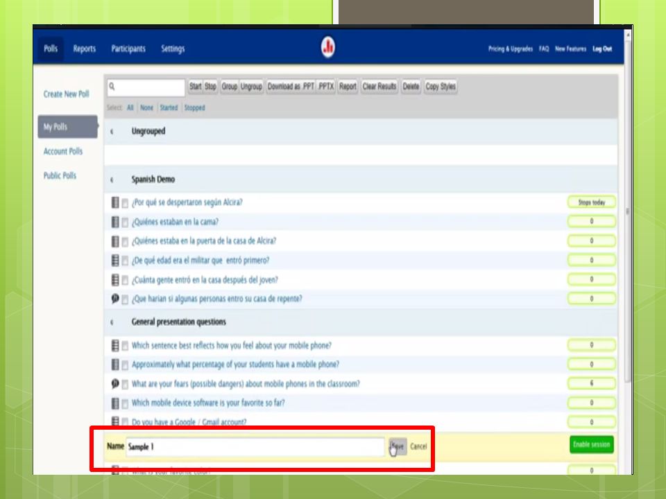
Task: Click the Poll Everywhere logo icon
Action: click(x=327, y=47)
